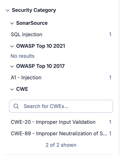Click the A1 - Injection count number
This screenshot has width=120, height=155.
tap(110, 77)
